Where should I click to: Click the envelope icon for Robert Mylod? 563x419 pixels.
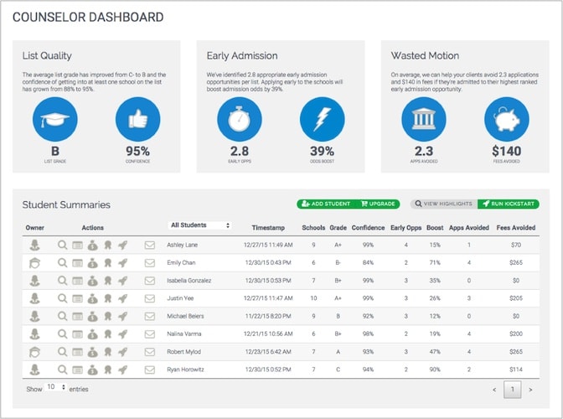coord(150,352)
